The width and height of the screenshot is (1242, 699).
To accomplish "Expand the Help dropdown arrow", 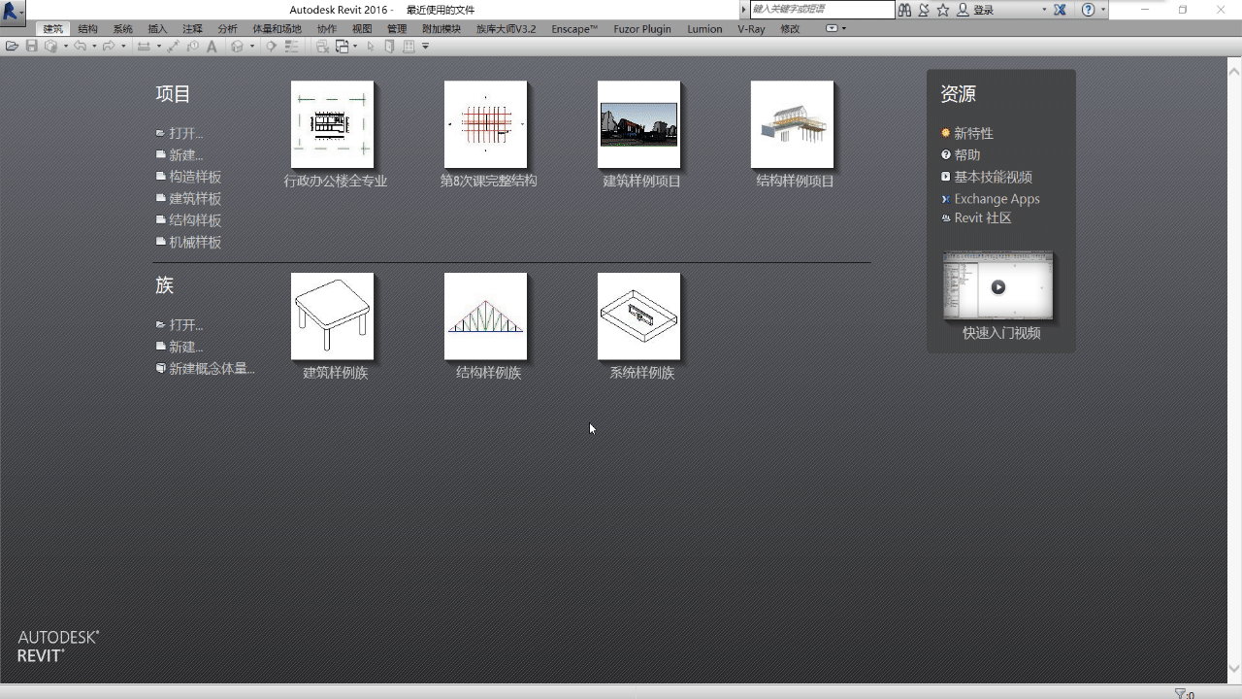I will (1103, 10).
